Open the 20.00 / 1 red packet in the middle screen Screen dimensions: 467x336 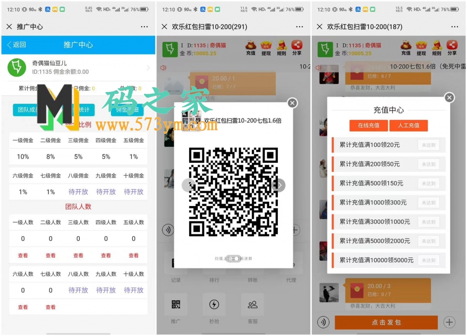233,83
